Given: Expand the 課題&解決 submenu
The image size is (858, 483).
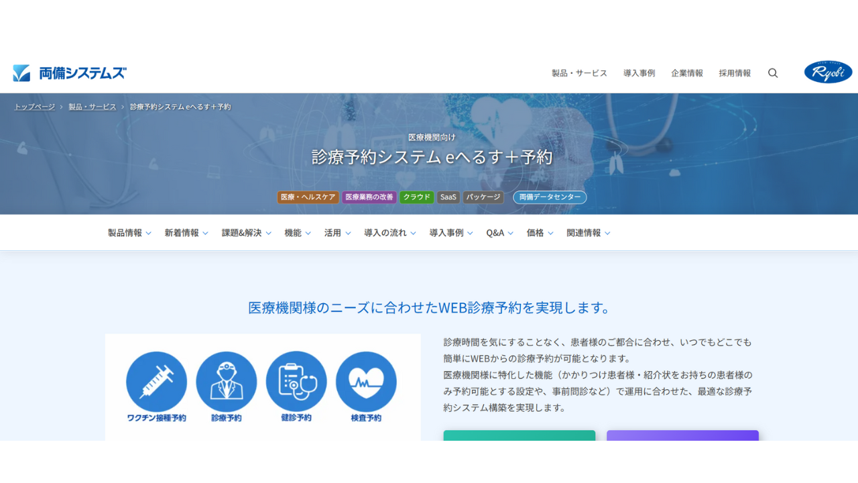Looking at the screenshot, I should pos(247,233).
